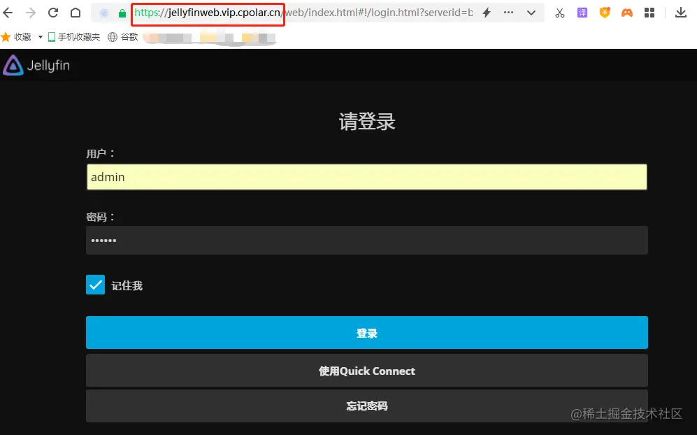The width and height of the screenshot is (697, 435).
Task: Click the Jellyfin logo
Action: [x=36, y=65]
